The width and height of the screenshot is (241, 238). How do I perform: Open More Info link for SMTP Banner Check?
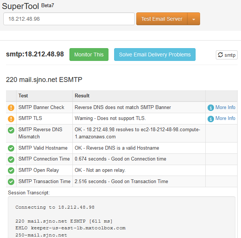(225, 107)
